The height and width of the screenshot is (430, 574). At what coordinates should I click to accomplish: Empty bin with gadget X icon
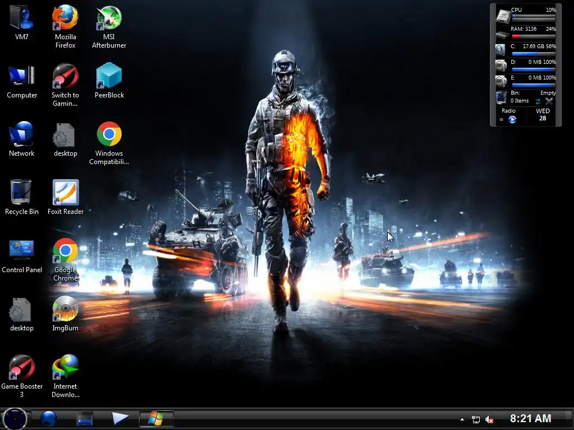point(549,101)
